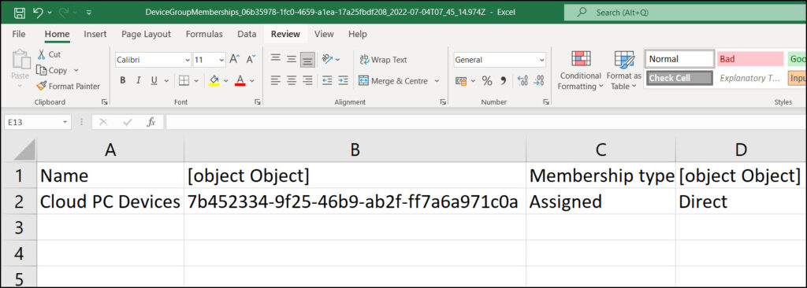This screenshot has height=288, width=807.
Task: Apply Comma Style
Action: click(x=504, y=81)
